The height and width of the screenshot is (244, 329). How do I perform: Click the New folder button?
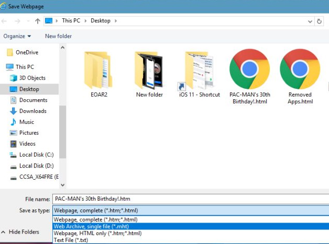click(58, 36)
